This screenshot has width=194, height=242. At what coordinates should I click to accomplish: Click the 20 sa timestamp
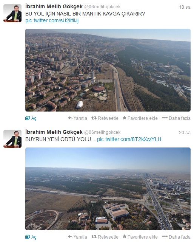[x=185, y=133]
